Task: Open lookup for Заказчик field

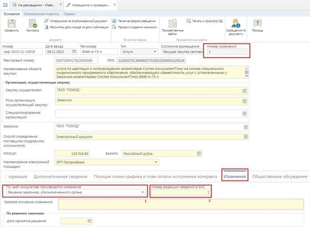Action: [246, 127]
